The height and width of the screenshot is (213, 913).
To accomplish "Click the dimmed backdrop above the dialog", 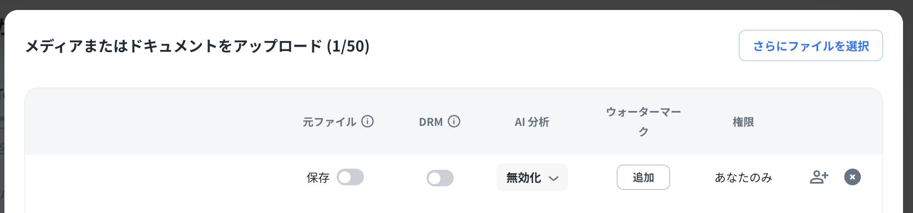I will click(456, 4).
